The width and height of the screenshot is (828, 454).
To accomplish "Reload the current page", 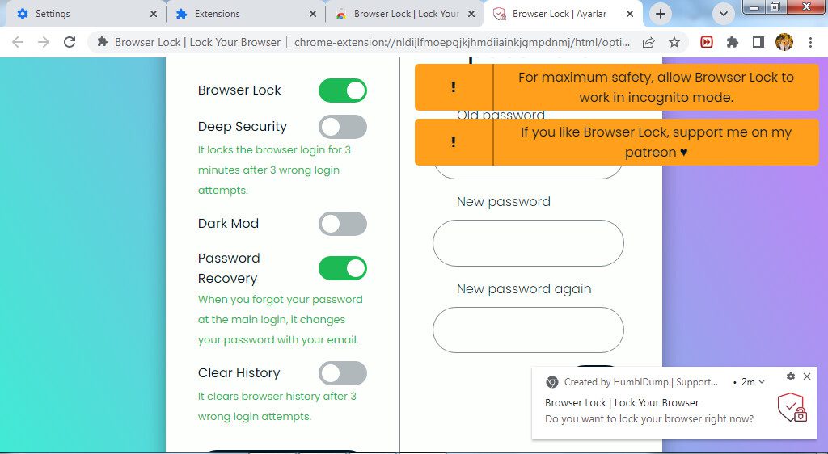I will point(70,42).
